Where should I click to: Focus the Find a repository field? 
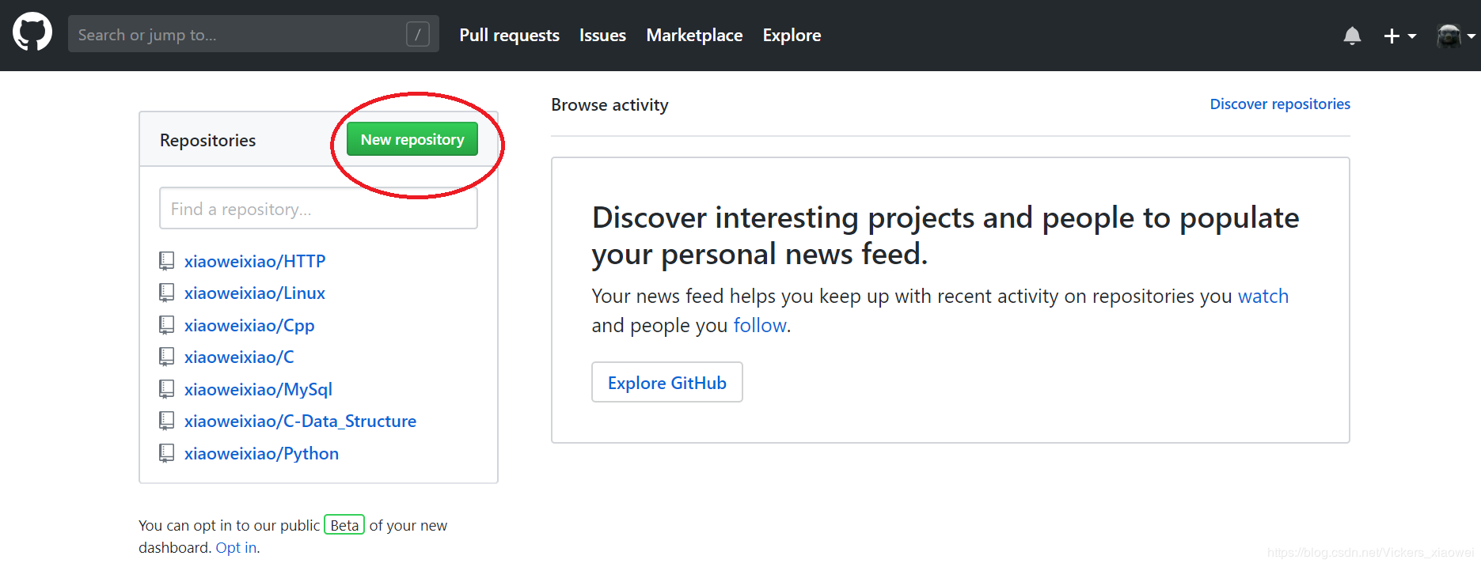tap(318, 208)
